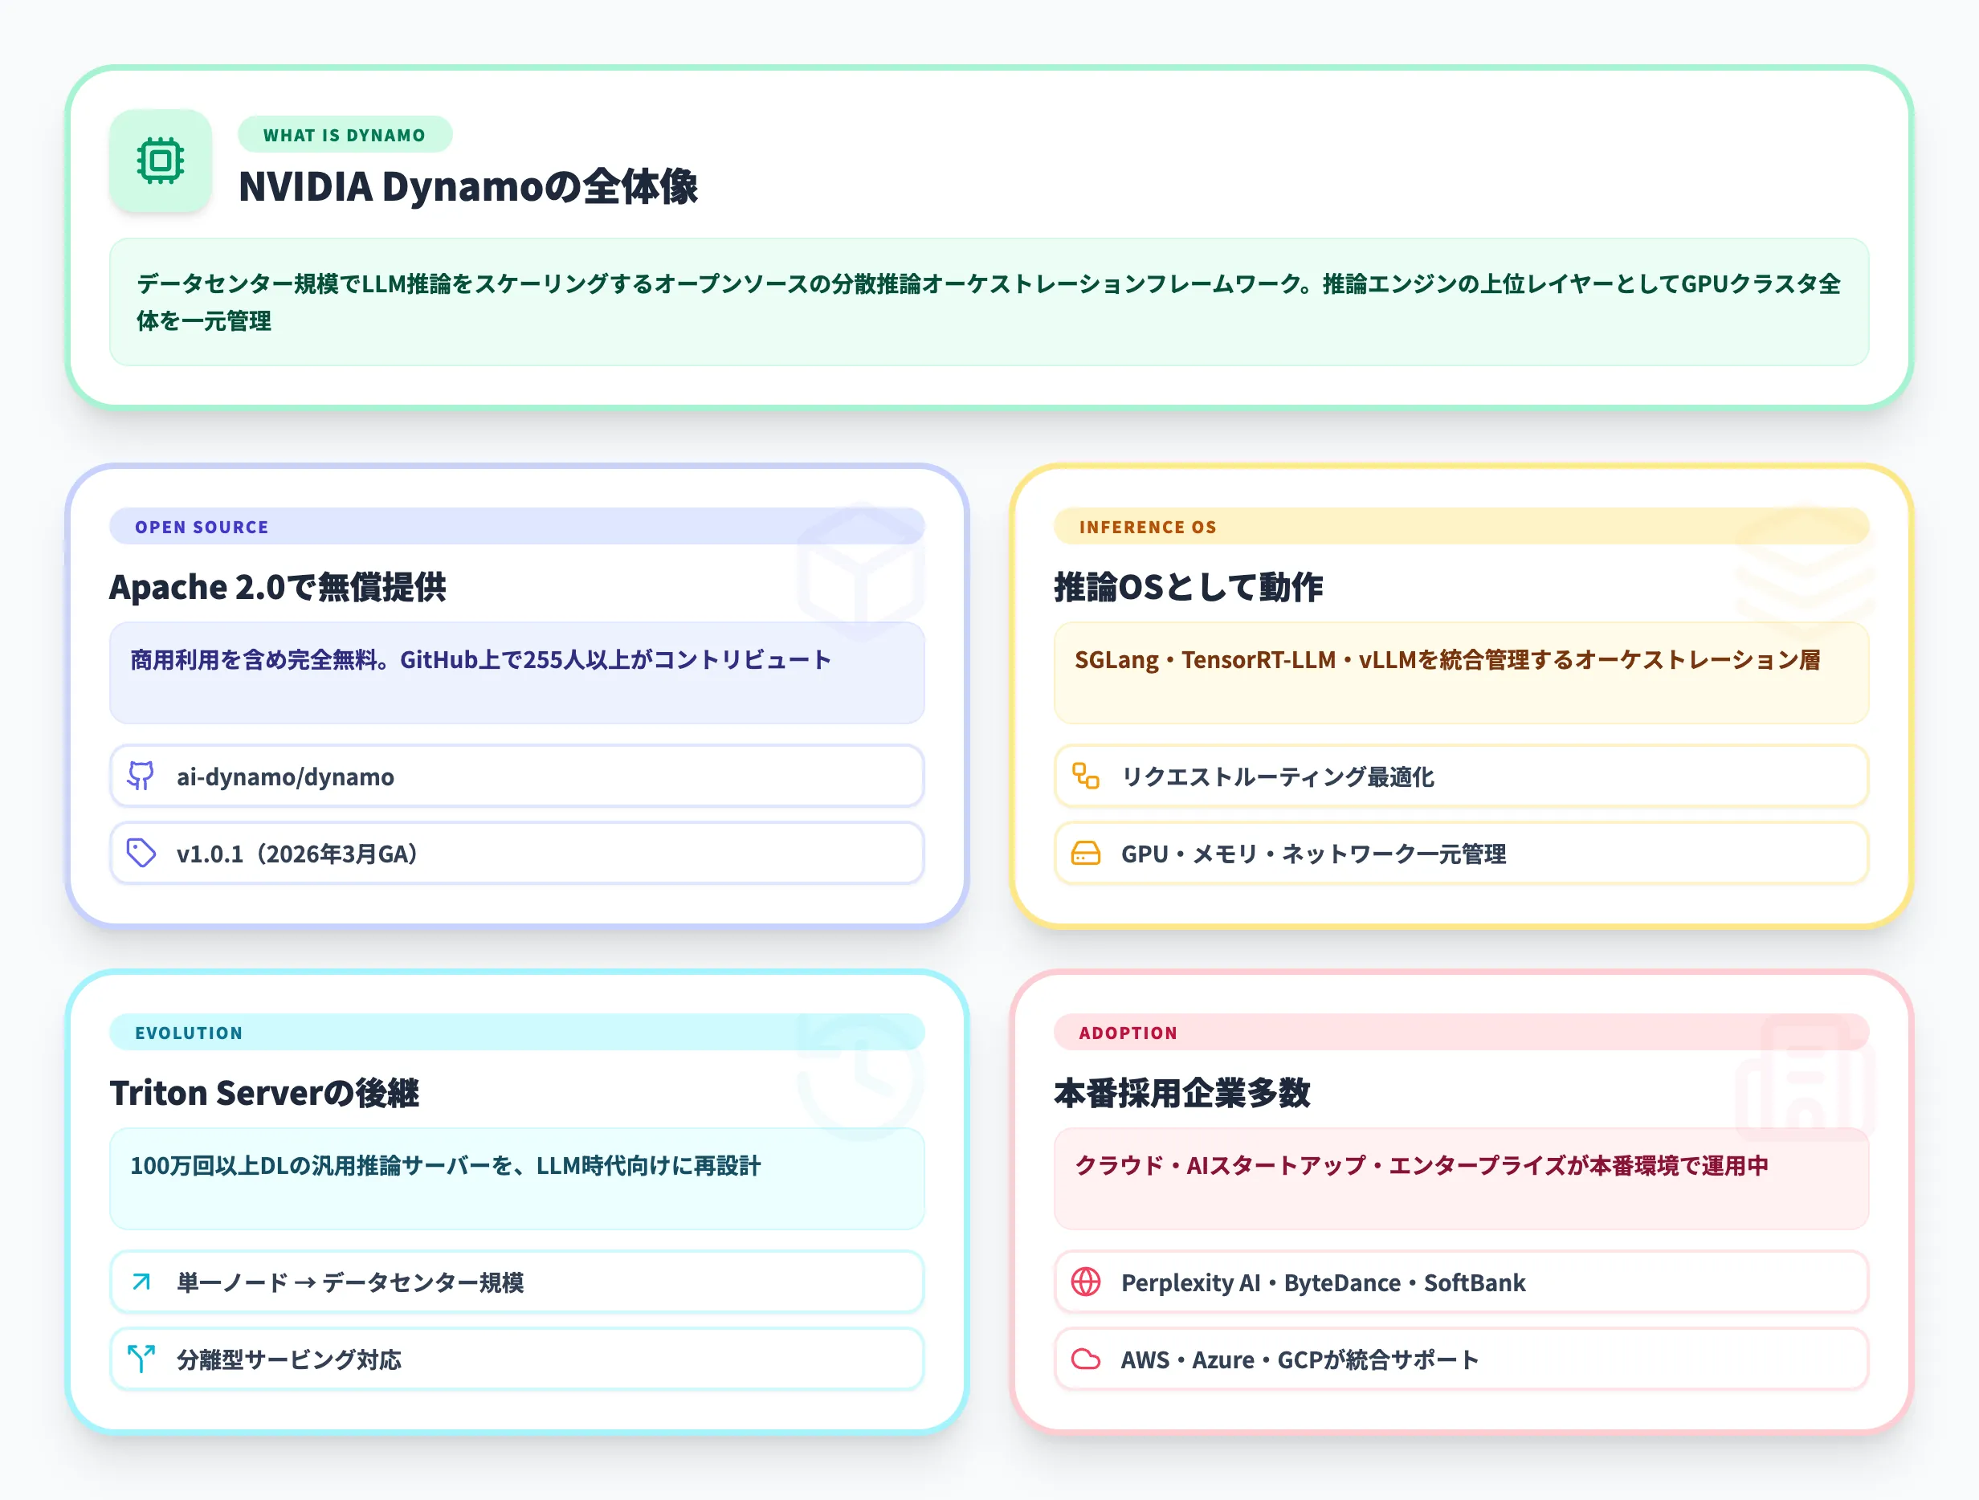
Task: Click the EVOLUTION label bar
Action: [516, 1031]
